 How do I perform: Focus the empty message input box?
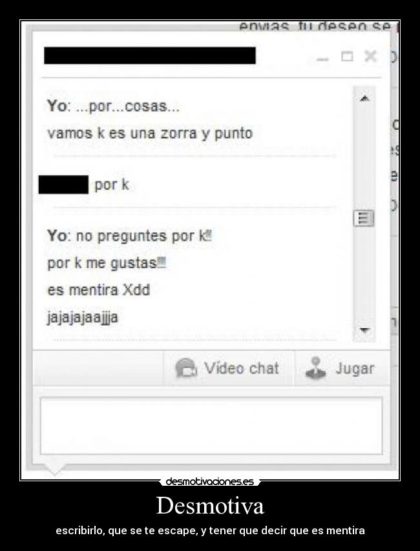(211, 426)
